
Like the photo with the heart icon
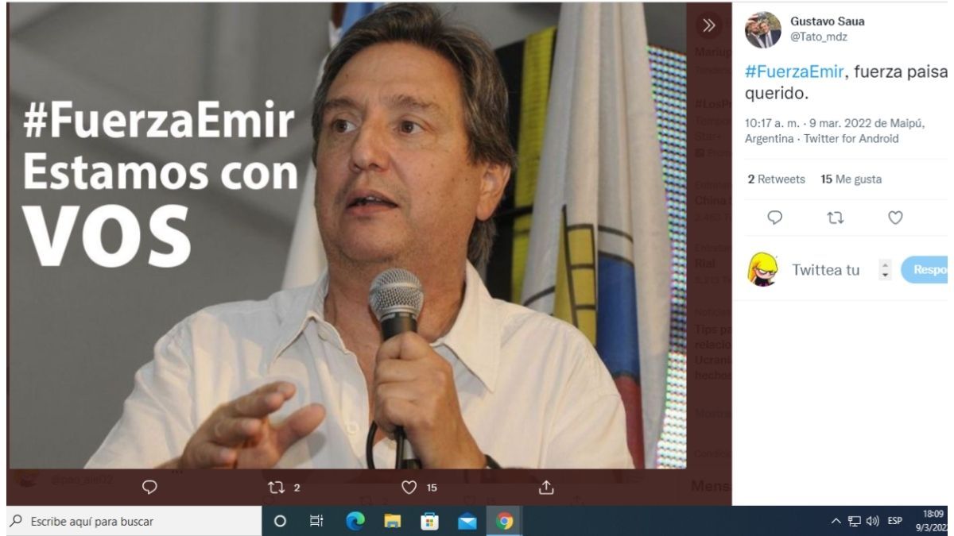click(409, 488)
